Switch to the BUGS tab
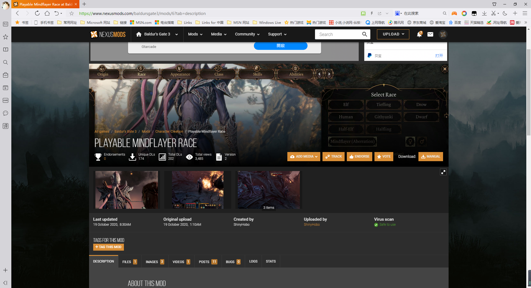Screen dimensions: 531x288 point(233,262)
